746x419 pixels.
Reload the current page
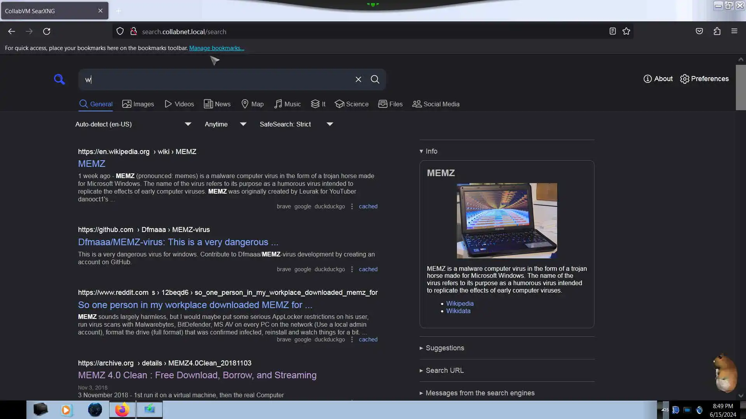pyautogui.click(x=47, y=31)
